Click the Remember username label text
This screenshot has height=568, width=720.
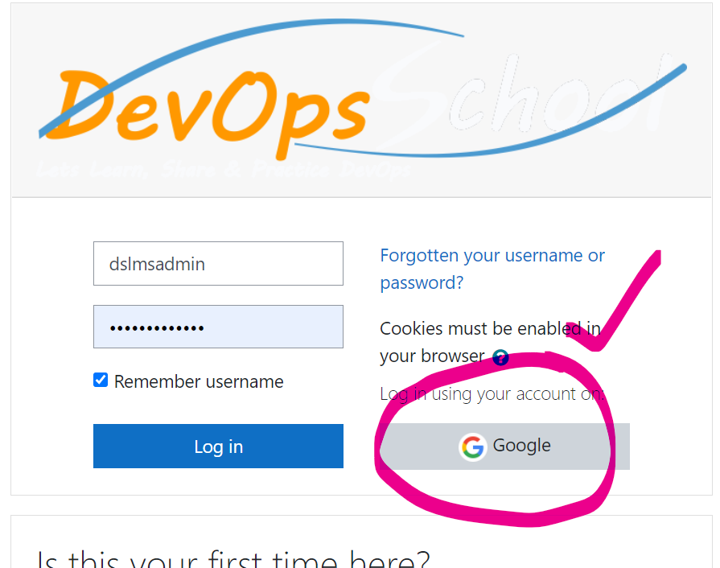pyautogui.click(x=199, y=381)
